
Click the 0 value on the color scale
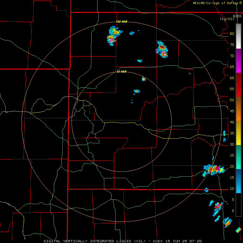(233, 211)
